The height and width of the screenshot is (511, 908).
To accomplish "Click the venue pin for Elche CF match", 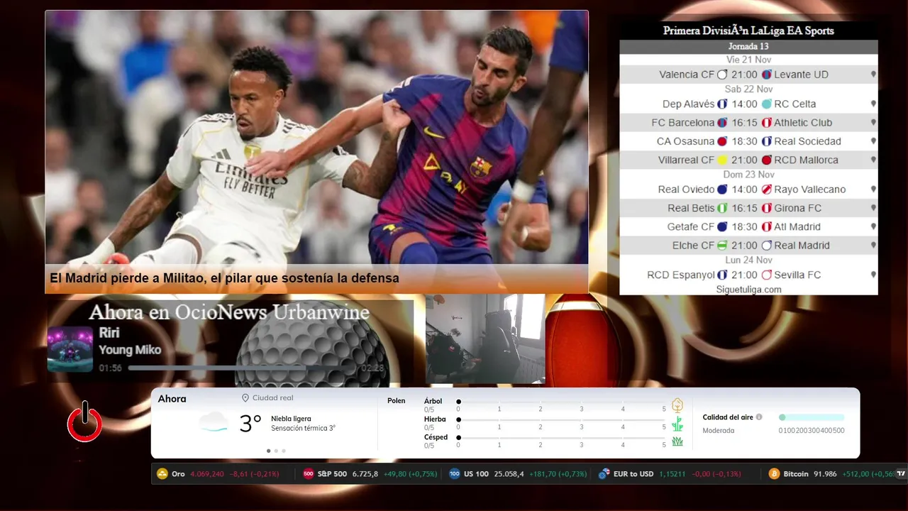I will [873, 246].
